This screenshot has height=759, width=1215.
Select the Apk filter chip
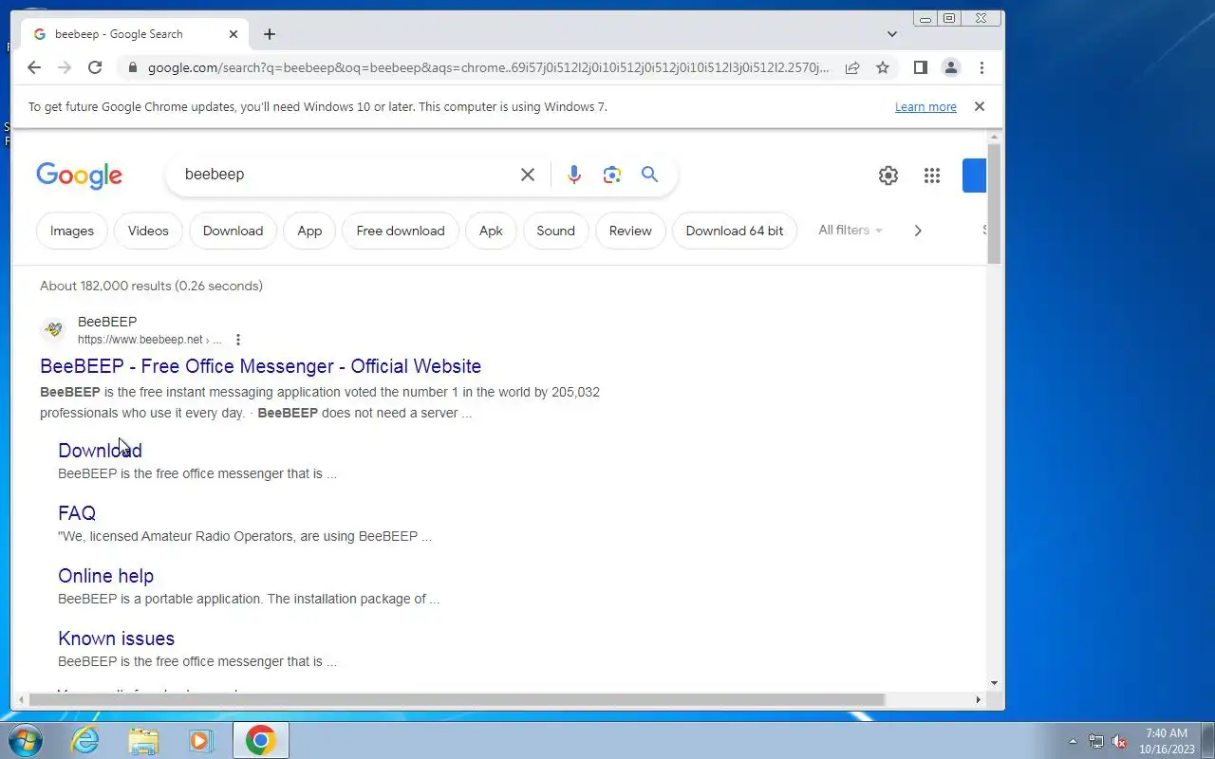[491, 231]
